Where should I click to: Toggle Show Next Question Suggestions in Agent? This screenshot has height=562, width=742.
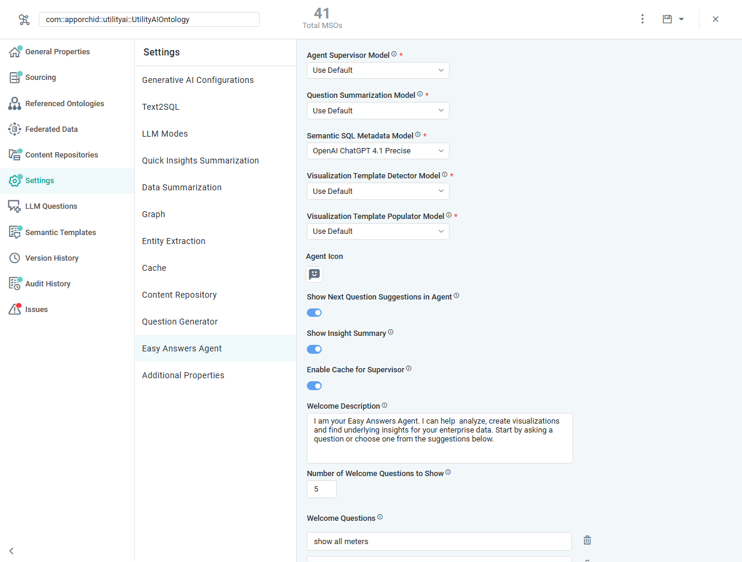tap(315, 313)
